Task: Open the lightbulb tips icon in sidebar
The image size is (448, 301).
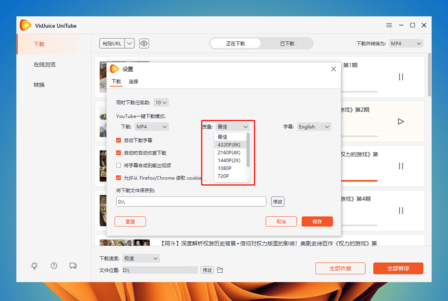Action: coord(34,266)
